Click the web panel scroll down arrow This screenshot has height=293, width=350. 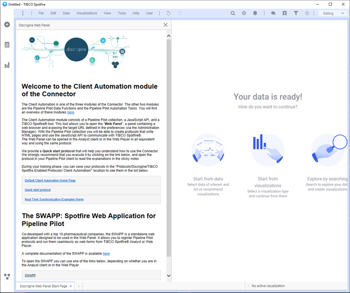pos(169,276)
